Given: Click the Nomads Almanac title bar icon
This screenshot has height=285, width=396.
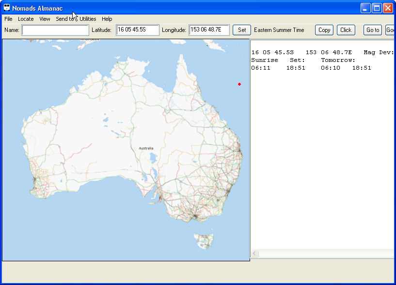Looking at the screenshot, I should [x=7, y=8].
